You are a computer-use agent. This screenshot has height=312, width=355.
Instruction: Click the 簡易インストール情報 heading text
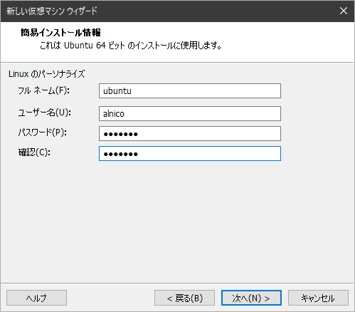point(60,33)
